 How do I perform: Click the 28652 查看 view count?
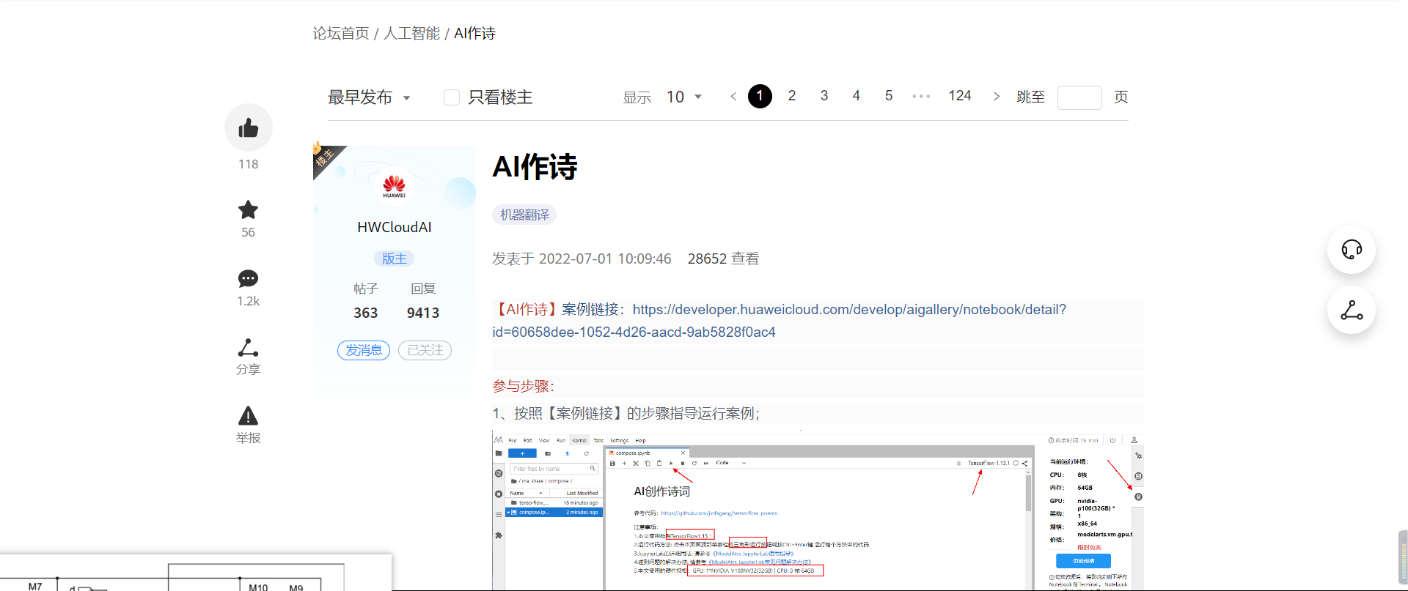724,259
